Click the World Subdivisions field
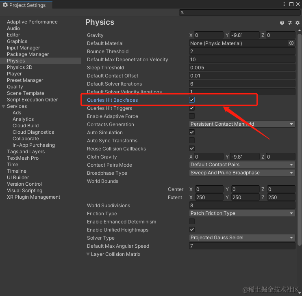Screen dimensions: 302x296 pyautogui.click(x=242, y=205)
